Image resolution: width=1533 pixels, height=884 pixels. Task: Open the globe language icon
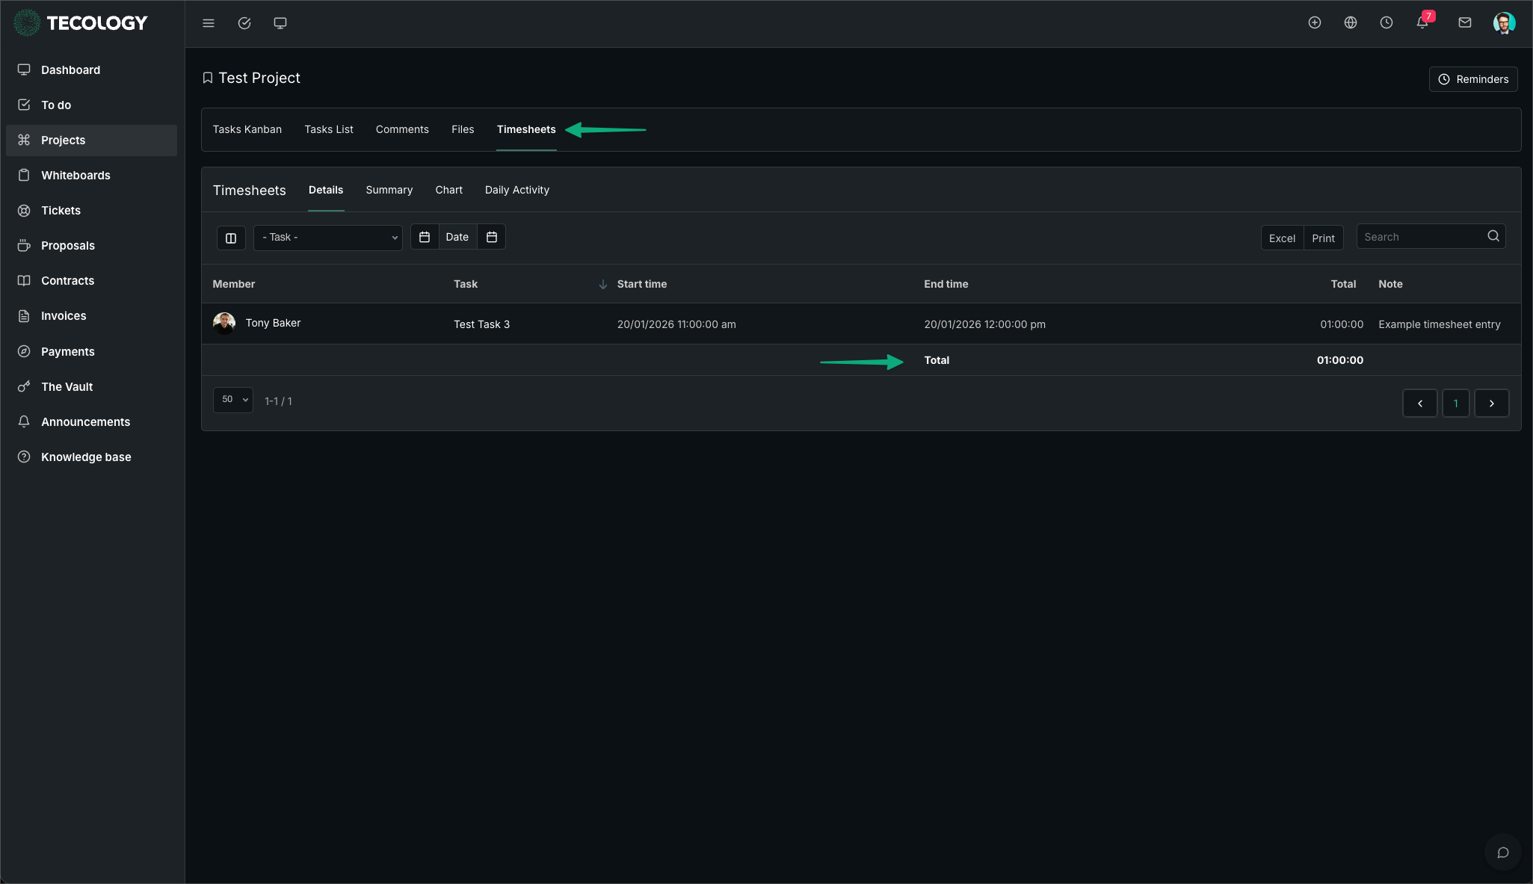coord(1351,22)
